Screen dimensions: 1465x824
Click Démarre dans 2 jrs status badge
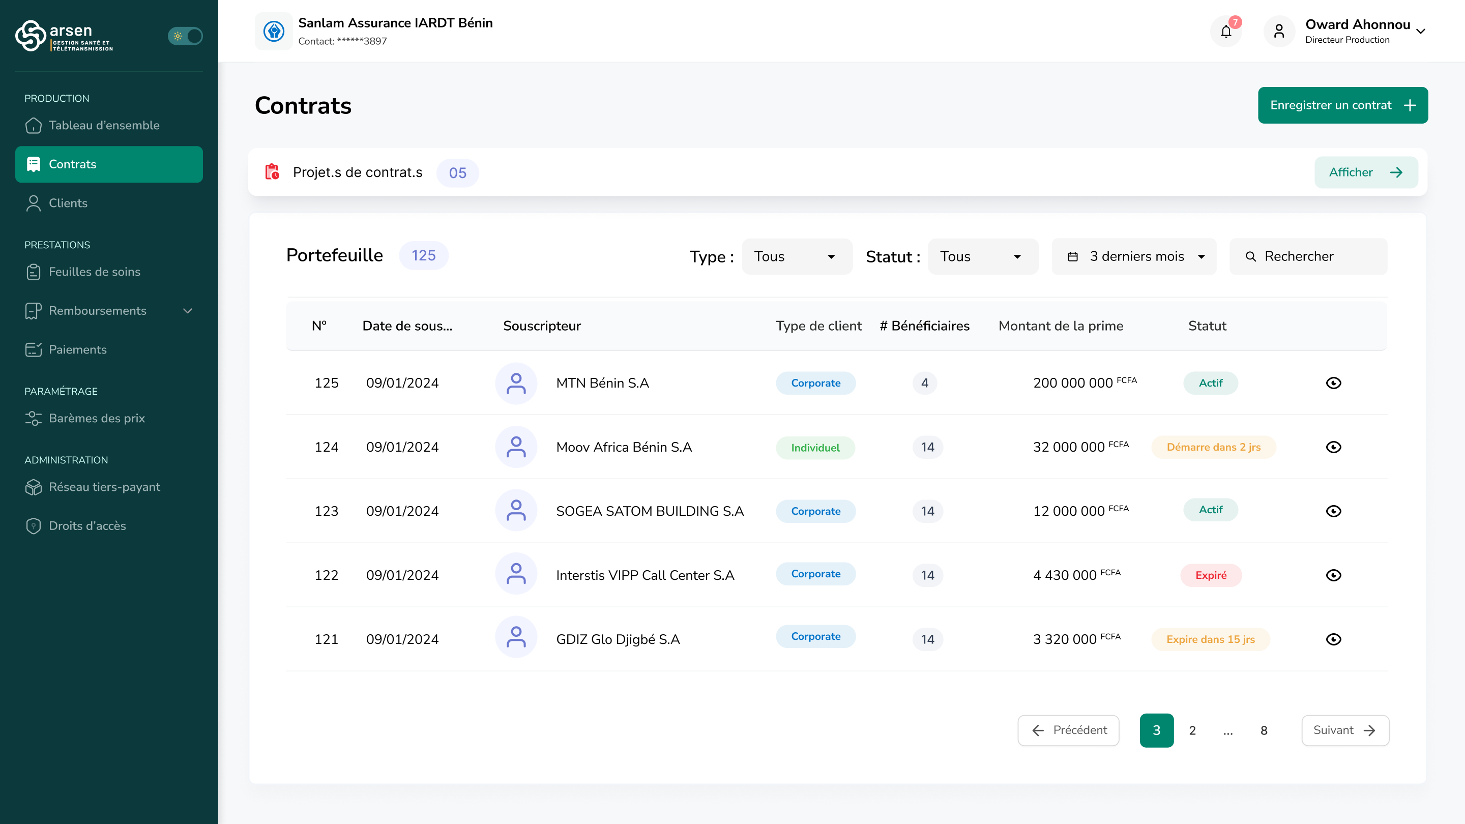click(x=1213, y=447)
